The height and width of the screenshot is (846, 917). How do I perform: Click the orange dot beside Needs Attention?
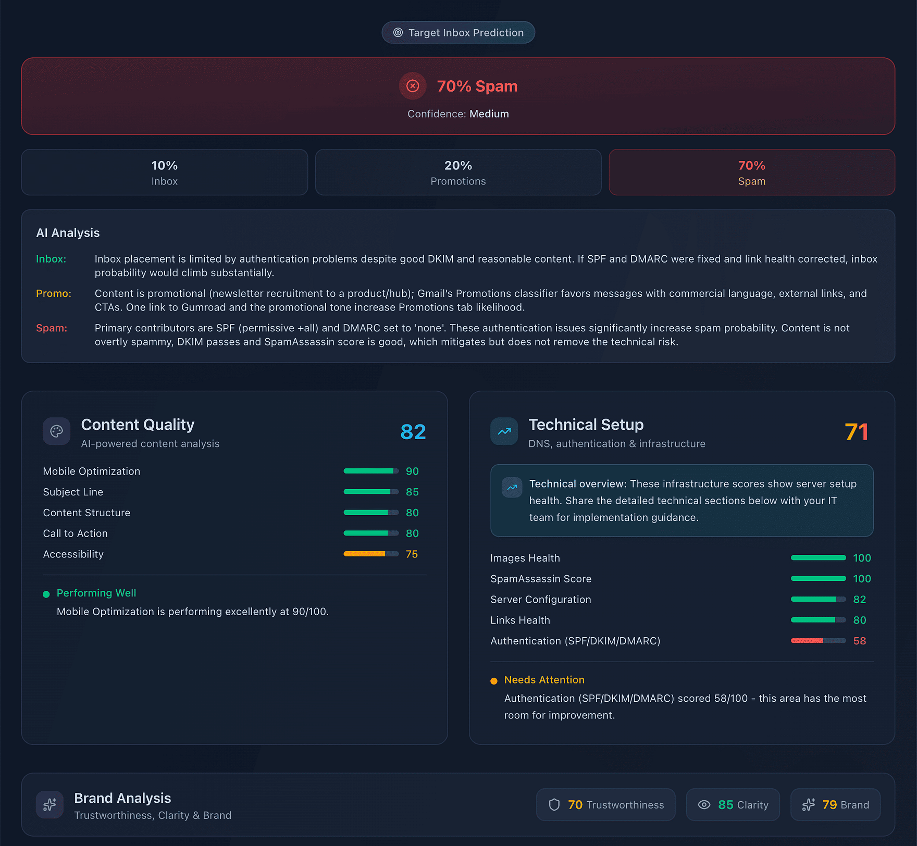pos(494,681)
